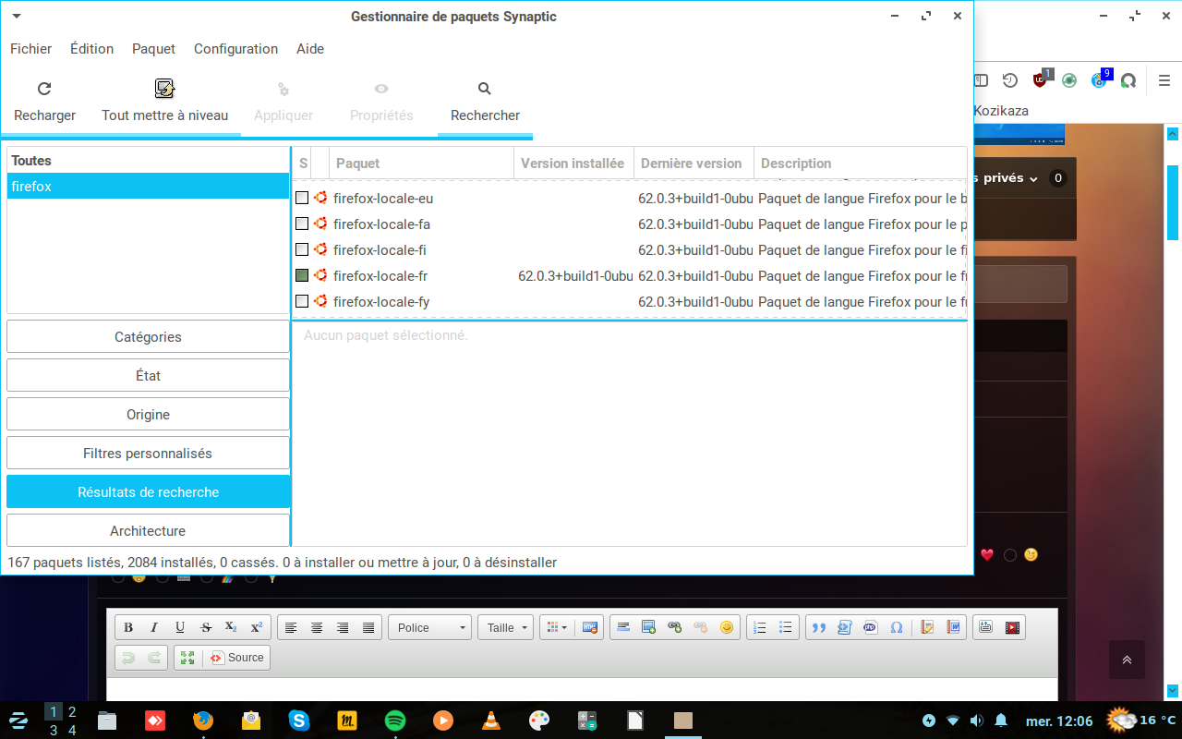Click the Catégories filter button
The width and height of the screenshot is (1182, 739).
(x=148, y=337)
